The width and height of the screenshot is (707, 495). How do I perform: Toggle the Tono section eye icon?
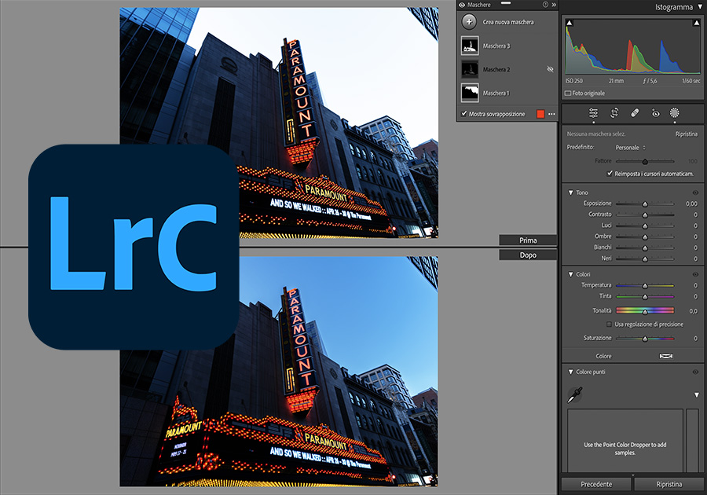tap(695, 192)
